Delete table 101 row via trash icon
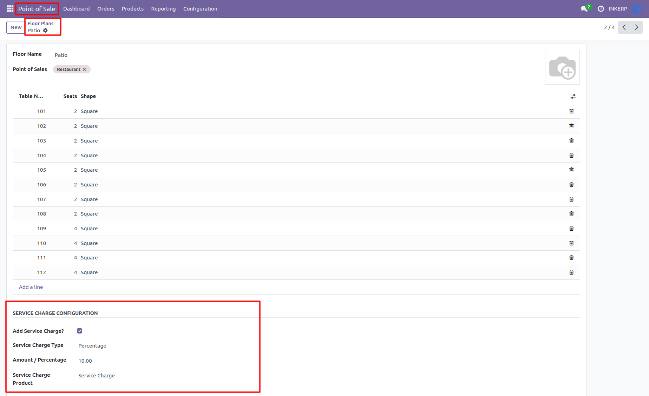This screenshot has height=396, width=649. click(x=571, y=111)
